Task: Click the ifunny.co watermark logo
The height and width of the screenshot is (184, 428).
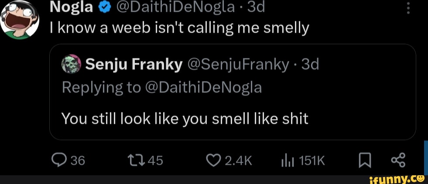Action: (396, 178)
